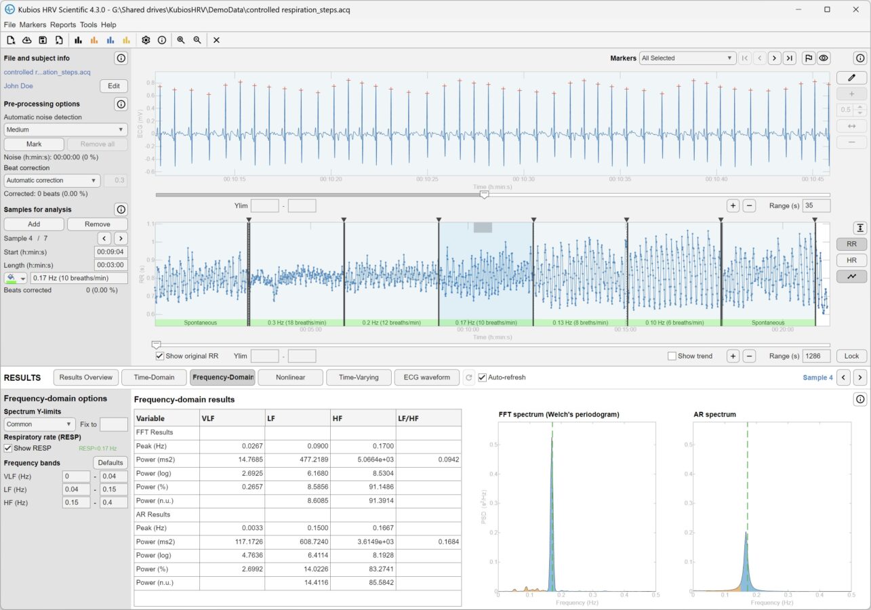Open the Reports menu
This screenshot has height=610, width=871.
(63, 24)
